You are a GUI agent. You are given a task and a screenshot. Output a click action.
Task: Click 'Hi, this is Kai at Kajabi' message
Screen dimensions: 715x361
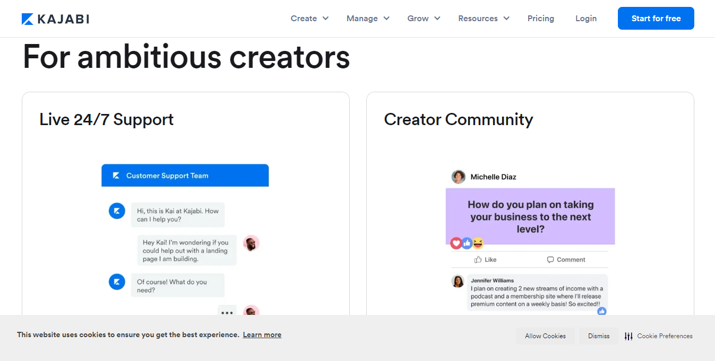tap(178, 215)
